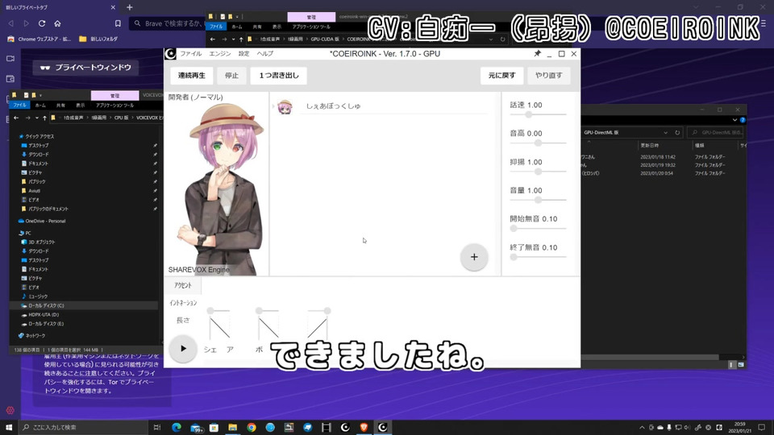Select ミュージック under PC in Explorer
This screenshot has height=435, width=774.
pyautogui.click(x=38, y=296)
